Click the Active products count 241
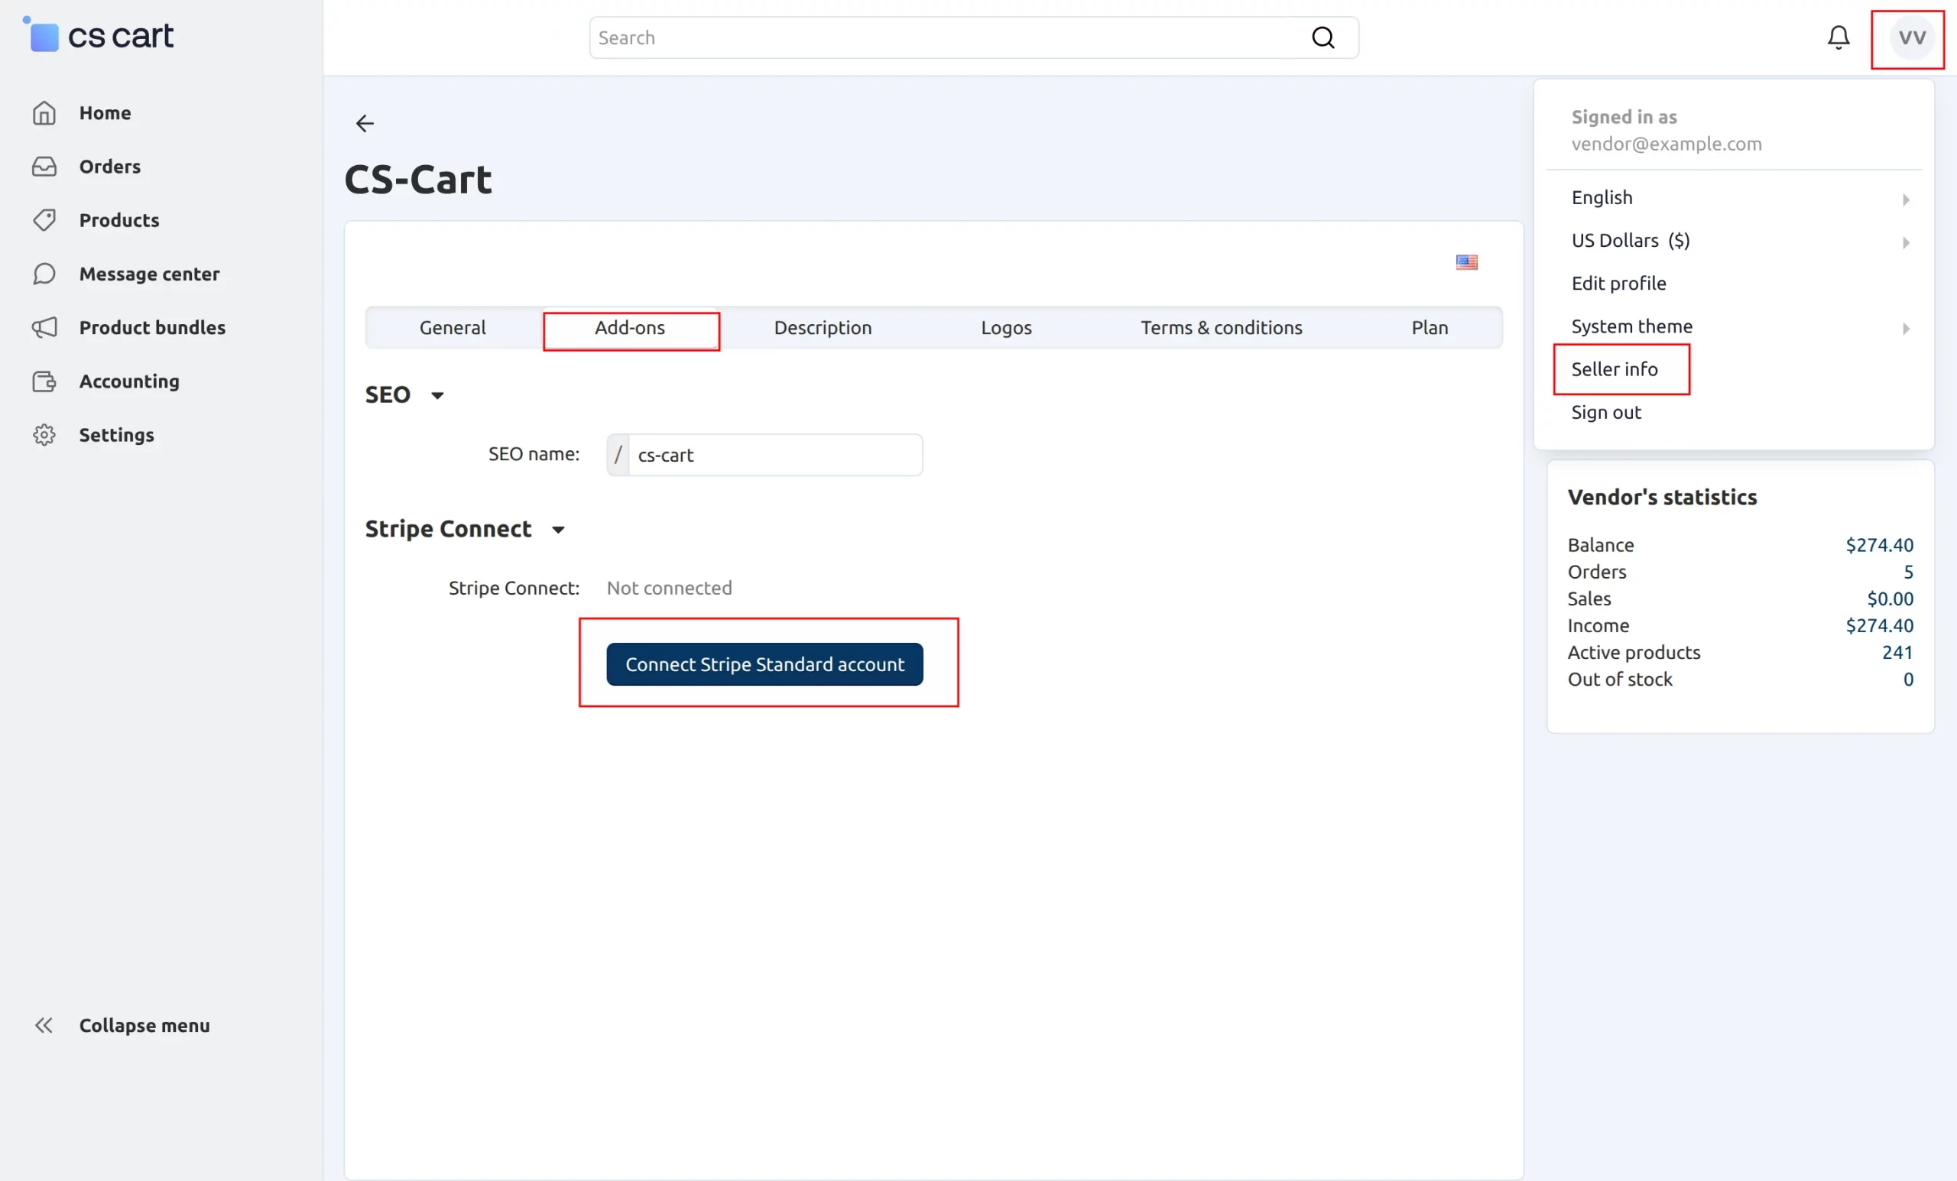1957x1181 pixels. tap(1897, 653)
